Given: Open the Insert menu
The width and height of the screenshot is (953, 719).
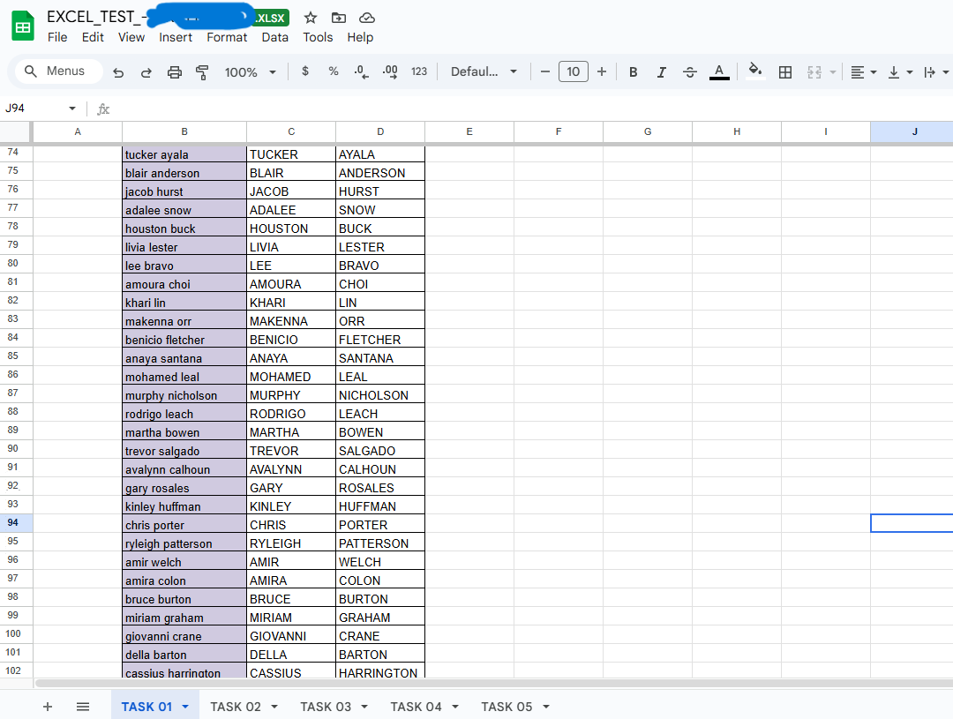Looking at the screenshot, I should pos(176,37).
